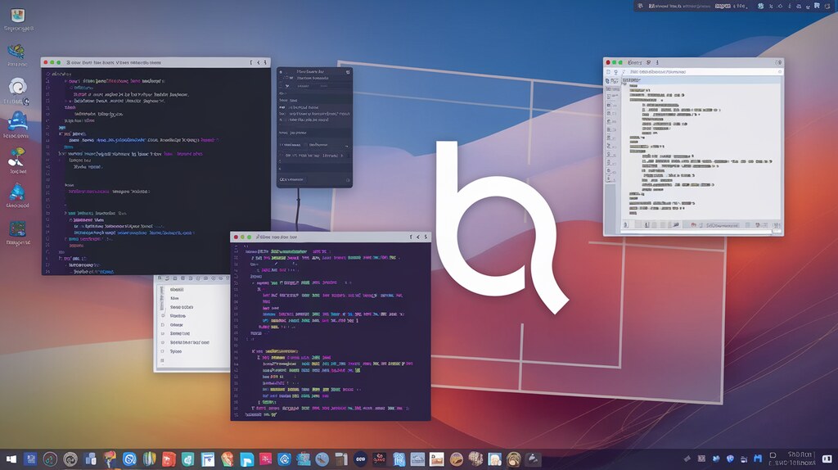Select the first circle radio in white list panel
The image size is (838, 470).
coord(163,316)
